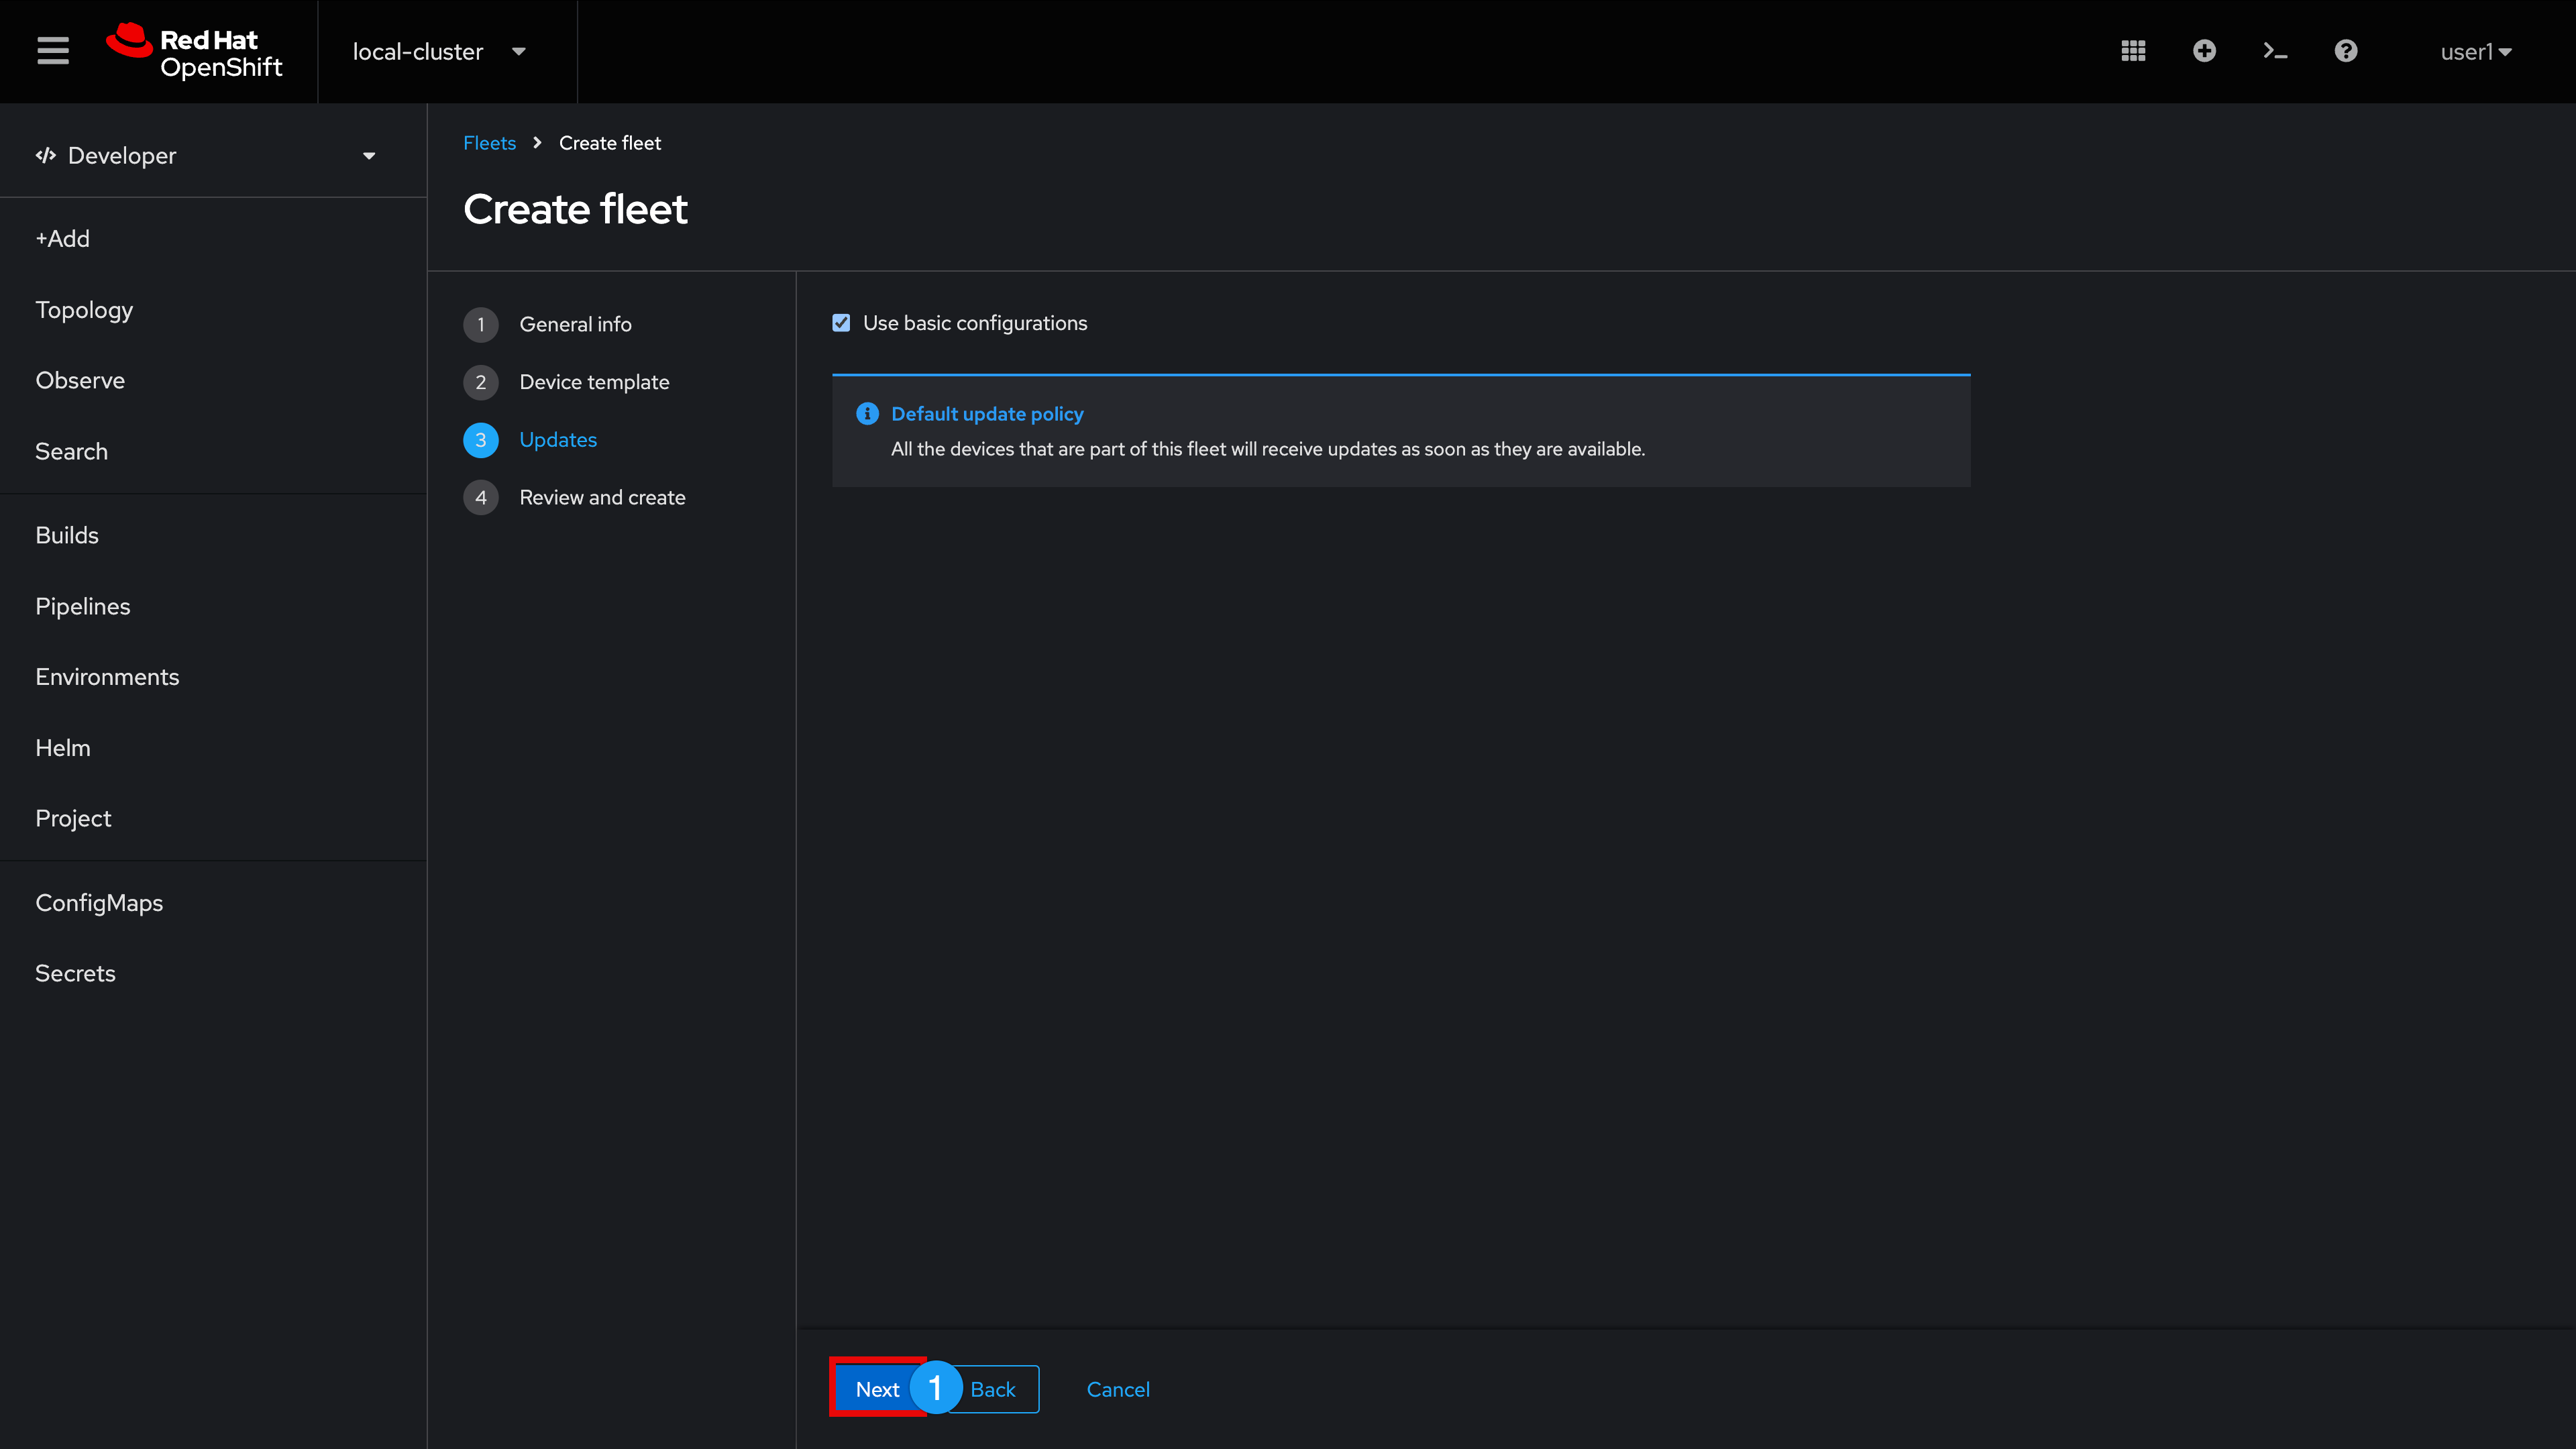Click the Create fleet page title
This screenshot has height=1449, width=2576.
[x=575, y=209]
